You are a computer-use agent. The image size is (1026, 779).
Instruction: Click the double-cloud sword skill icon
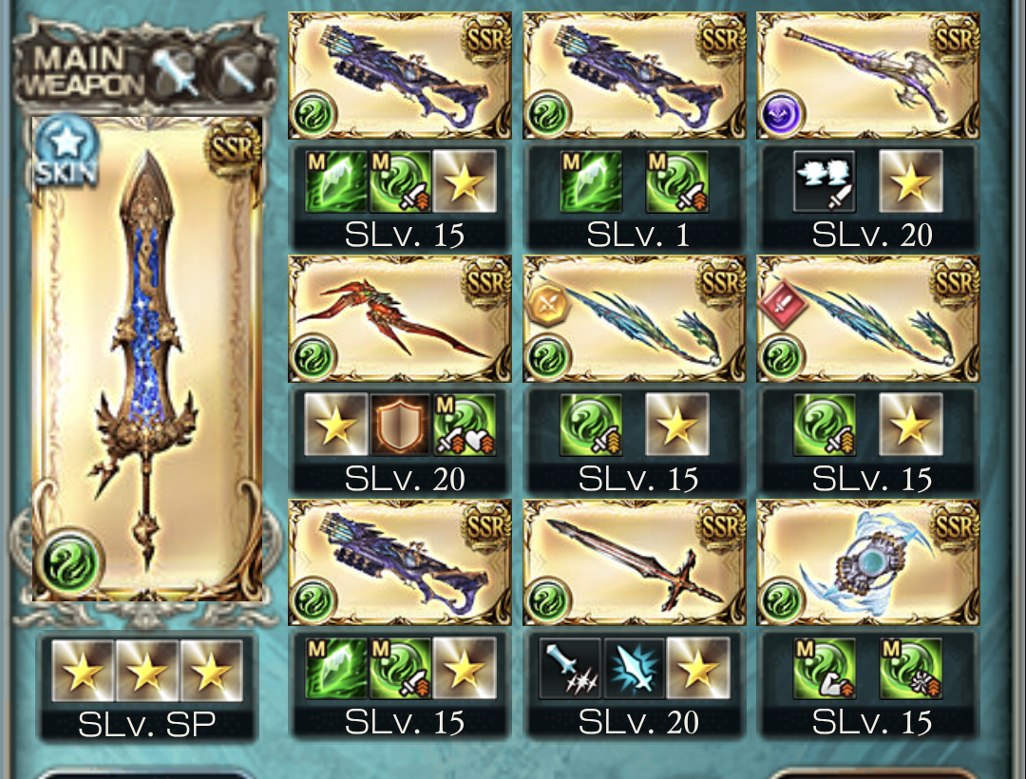(825, 181)
